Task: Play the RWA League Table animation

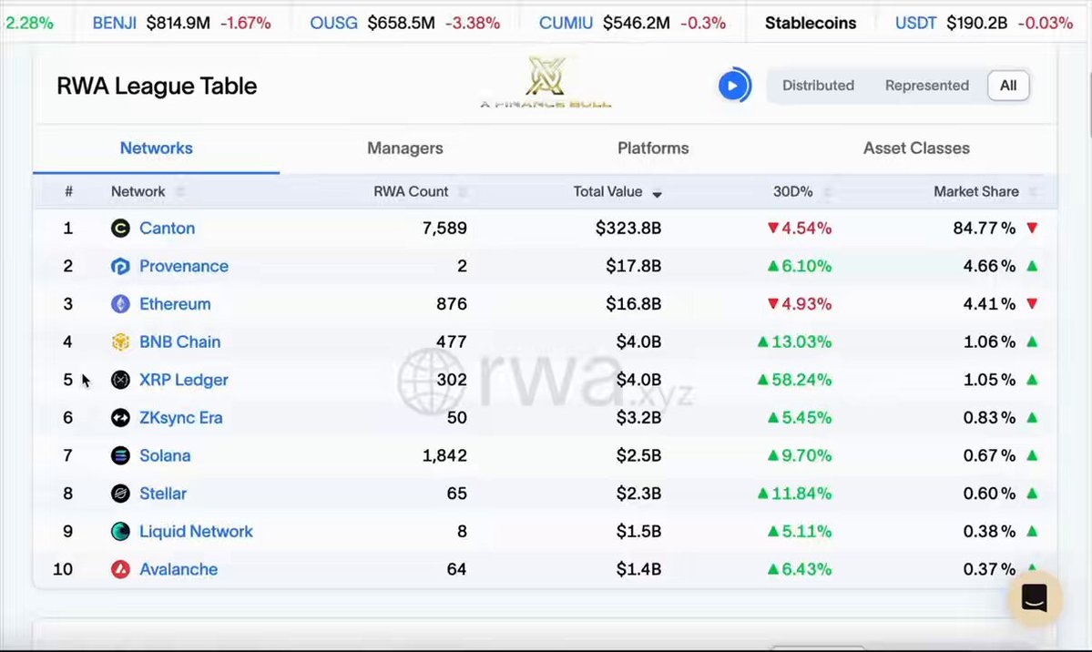Action: tap(733, 86)
